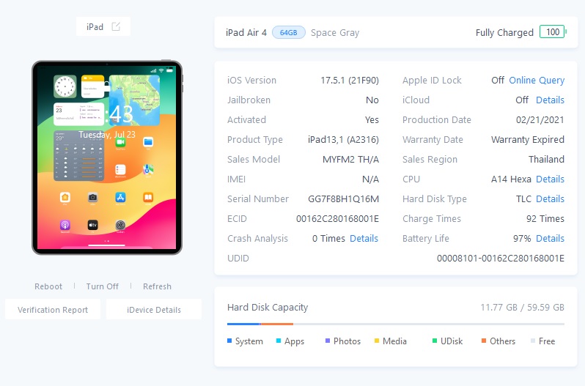Click the 11.77 GB / 59.59 GB capacity text
Image resolution: width=585 pixels, height=386 pixels.
(x=522, y=307)
